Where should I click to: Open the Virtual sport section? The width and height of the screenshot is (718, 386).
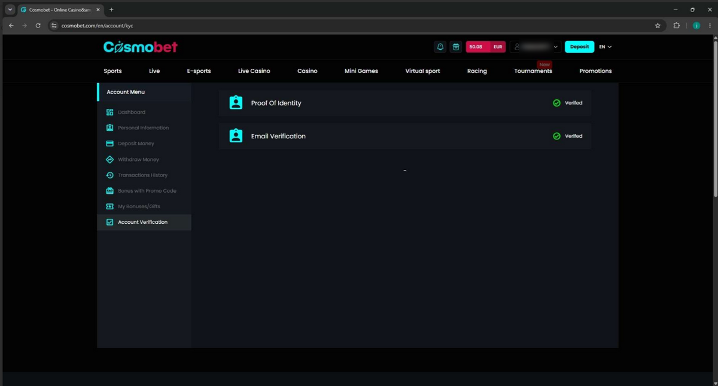click(x=422, y=71)
